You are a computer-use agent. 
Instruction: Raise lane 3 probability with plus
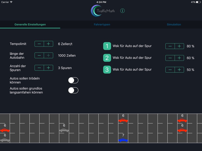[x=179, y=70]
